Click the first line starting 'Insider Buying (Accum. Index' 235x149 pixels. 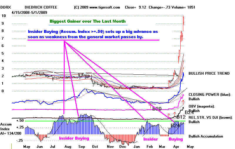pyautogui.click(x=93, y=32)
